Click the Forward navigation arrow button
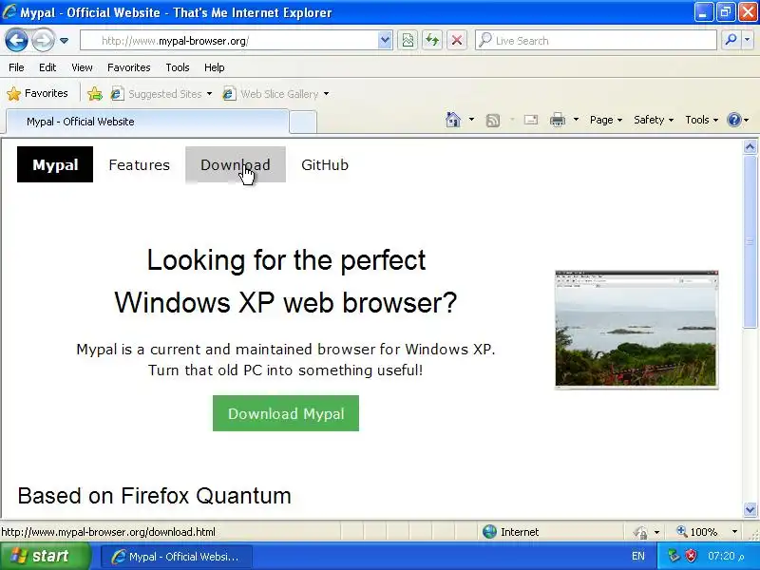The height and width of the screenshot is (570, 760). click(x=43, y=40)
